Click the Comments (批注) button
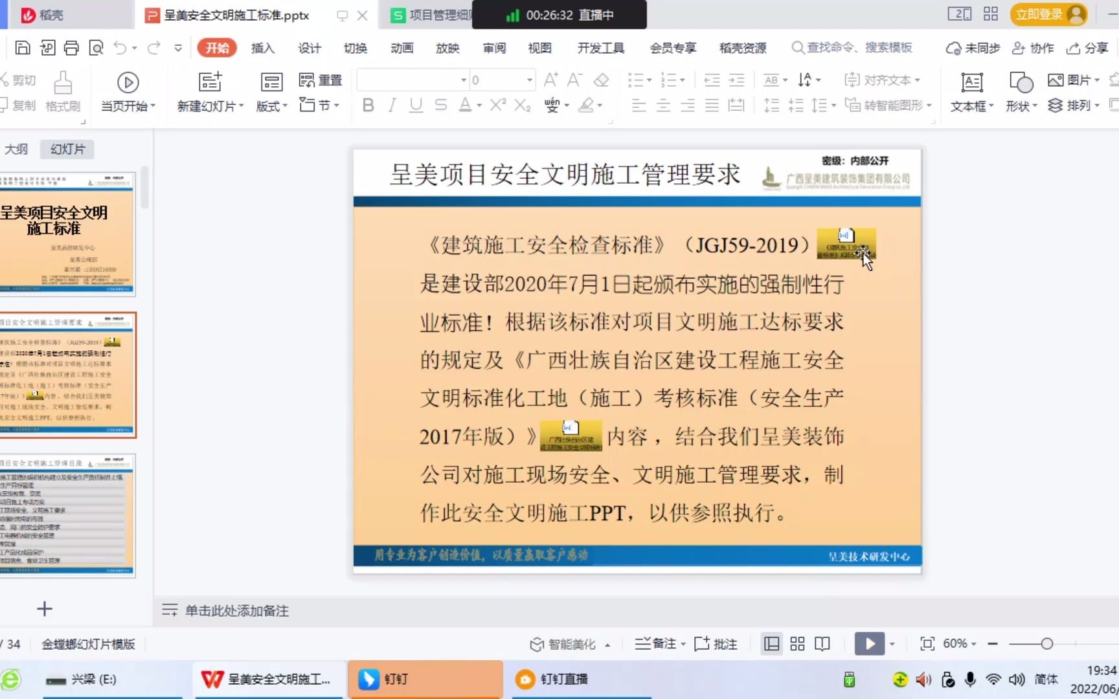Image resolution: width=1119 pixels, height=699 pixels. click(x=716, y=644)
